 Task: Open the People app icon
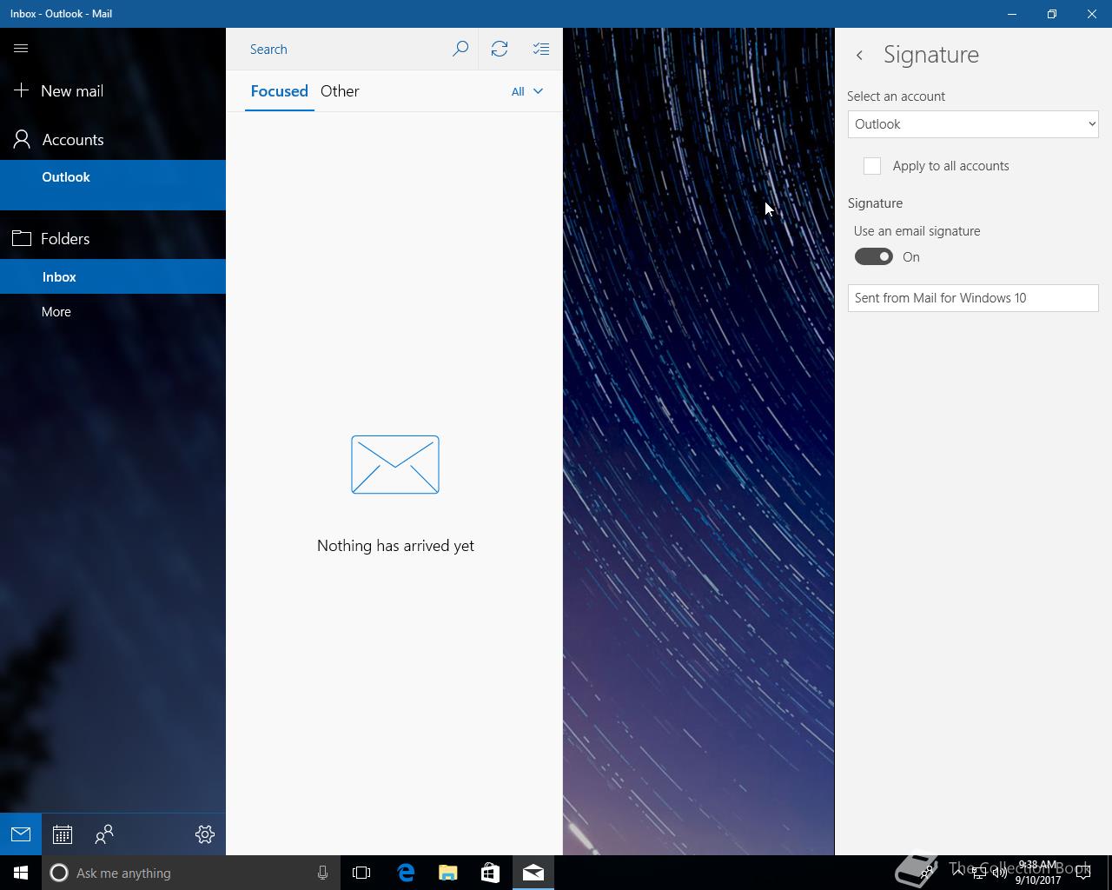104,834
